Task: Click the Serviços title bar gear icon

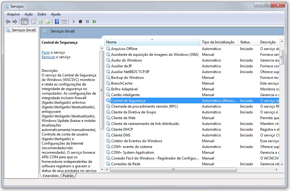Action: [6, 6]
